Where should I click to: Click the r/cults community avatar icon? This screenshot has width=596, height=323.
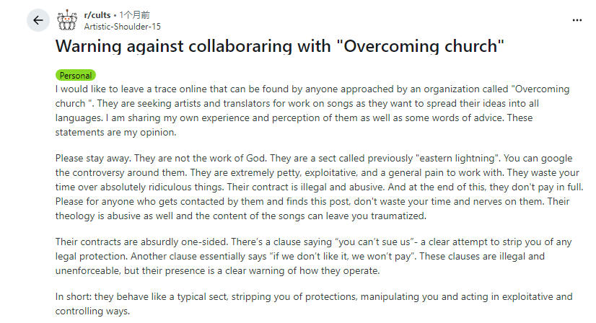[x=66, y=19]
